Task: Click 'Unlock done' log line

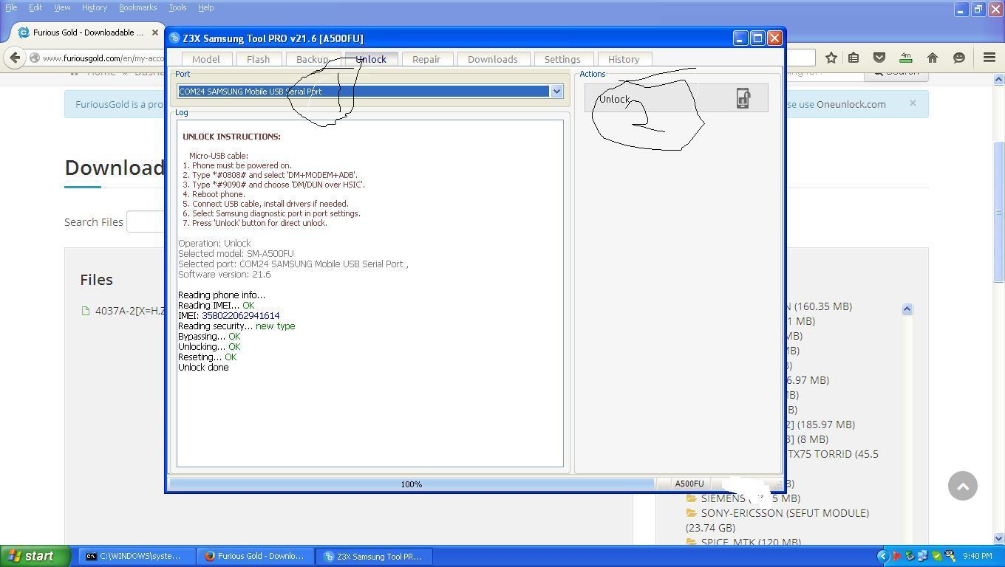Action: coord(203,367)
